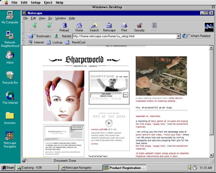Open the superbad vs. redsmoke link
Image resolution: width=216 pixels, height=173 pixels.
(x=148, y=116)
